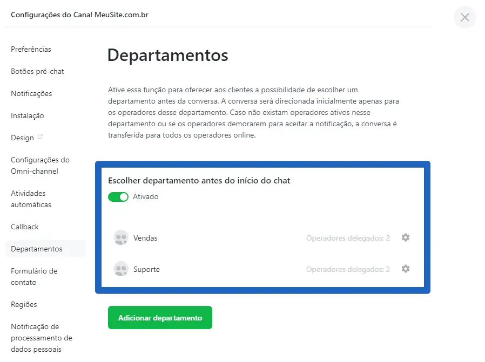Click external link icon beside Design

[40, 137]
